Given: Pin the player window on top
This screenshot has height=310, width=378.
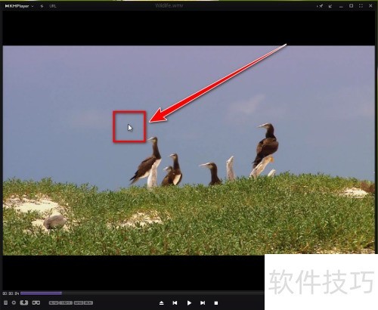Looking at the screenshot, I should (x=320, y=6).
